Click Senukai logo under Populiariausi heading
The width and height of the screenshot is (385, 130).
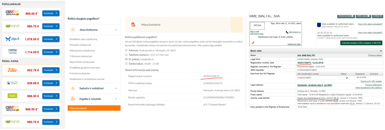[12, 13]
